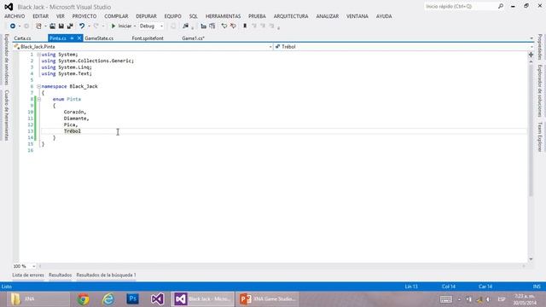Toggle a bookmark on the current line
Viewport: 546px width, 307px height.
tap(245, 26)
